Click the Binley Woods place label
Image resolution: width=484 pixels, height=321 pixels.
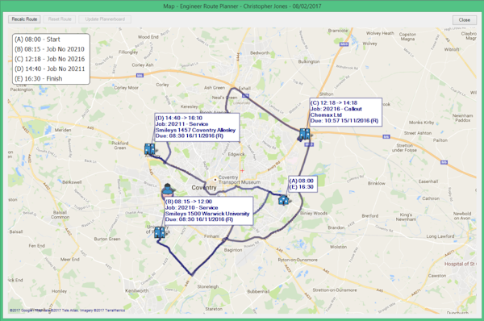pyautogui.click(x=314, y=213)
